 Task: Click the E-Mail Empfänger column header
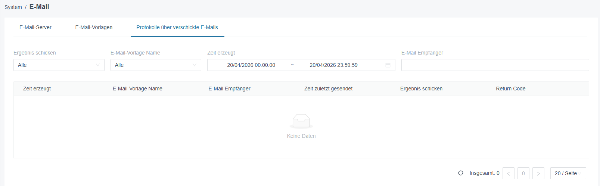coord(229,89)
